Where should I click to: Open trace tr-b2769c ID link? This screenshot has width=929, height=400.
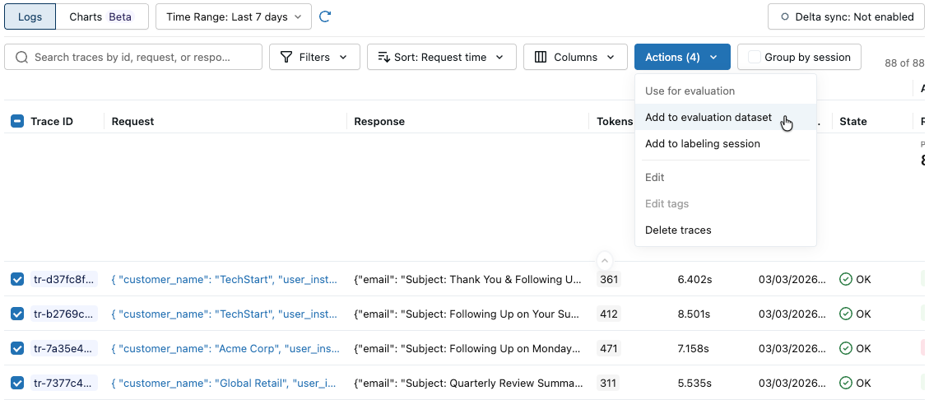pyautogui.click(x=64, y=314)
